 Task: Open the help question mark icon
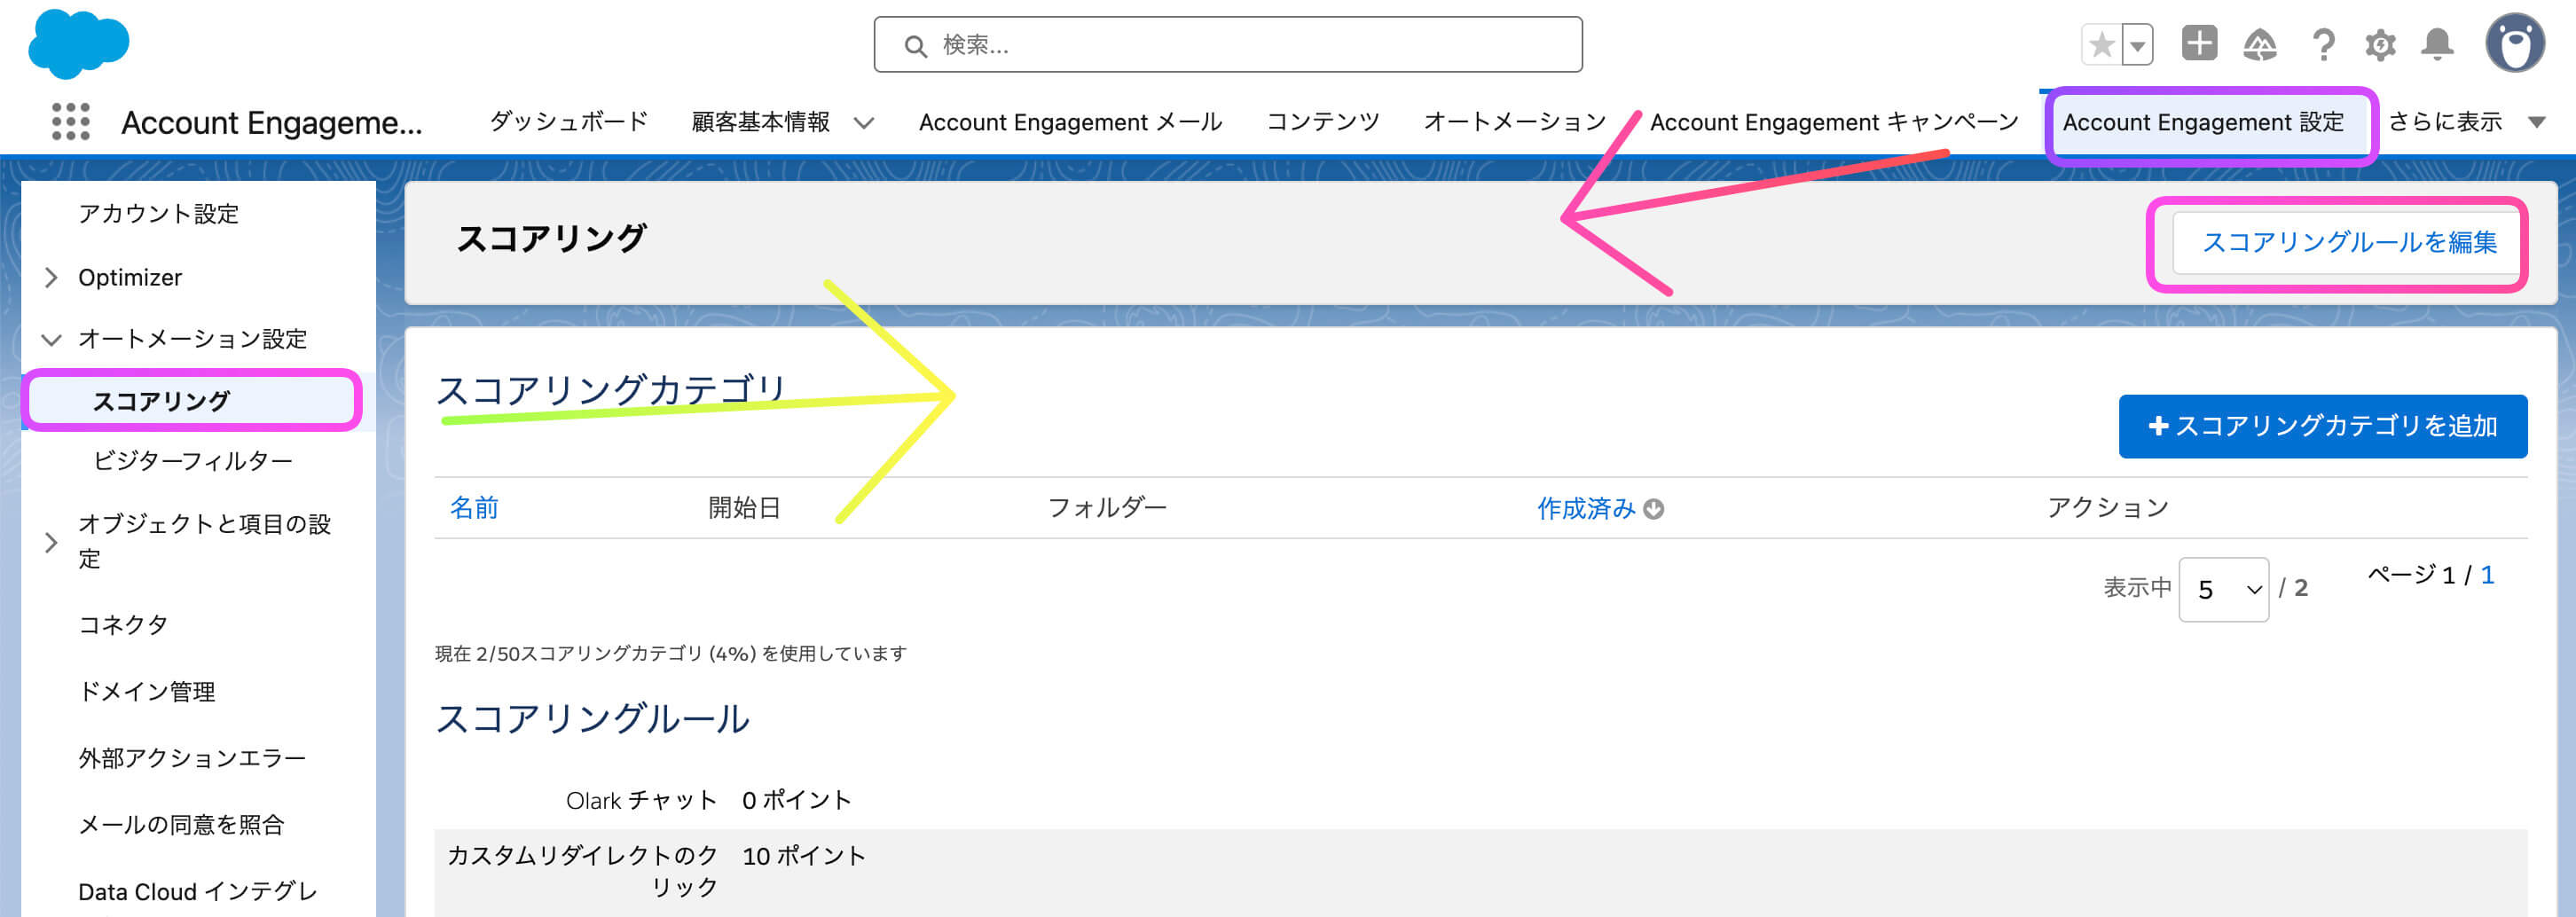pyautogui.click(x=2323, y=45)
